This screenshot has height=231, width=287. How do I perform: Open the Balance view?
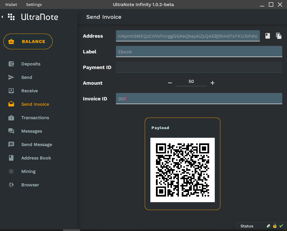coord(28,41)
